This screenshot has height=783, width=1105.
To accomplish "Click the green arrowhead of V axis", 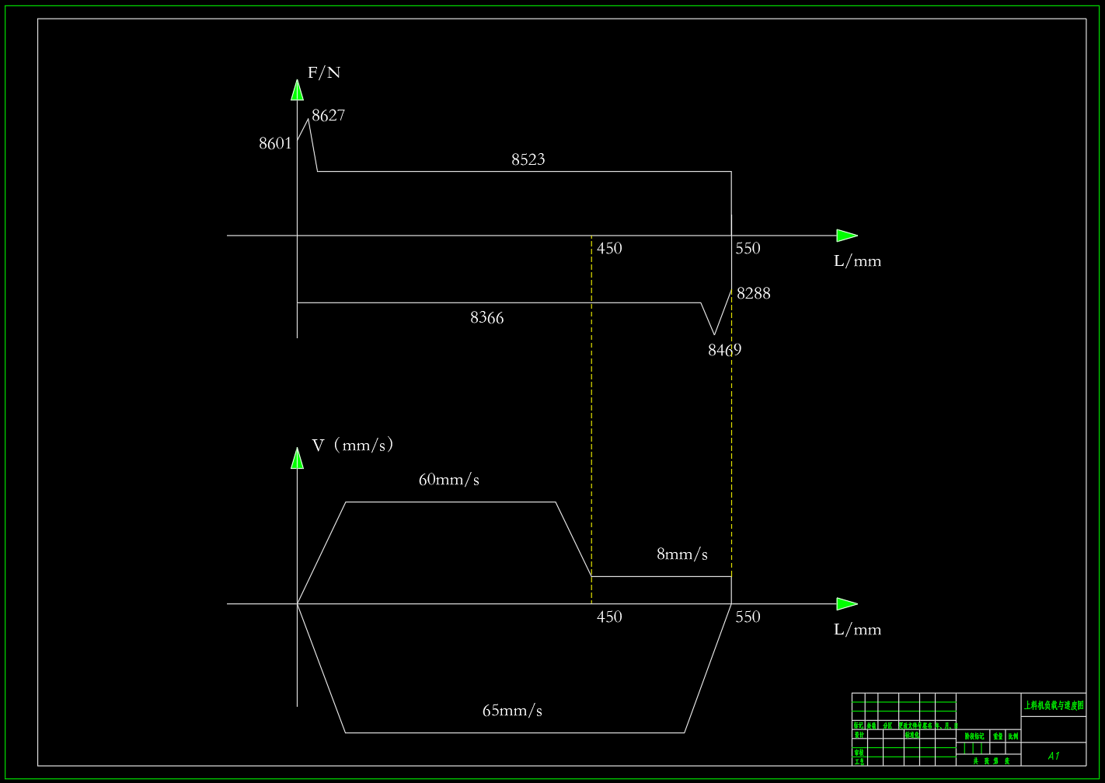I will (x=297, y=458).
